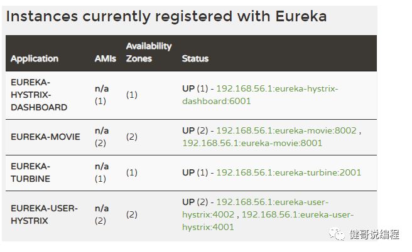Select the EUREKA-MOVIE application name cell
Image resolution: width=412 pixels, height=252 pixels.
[45, 137]
